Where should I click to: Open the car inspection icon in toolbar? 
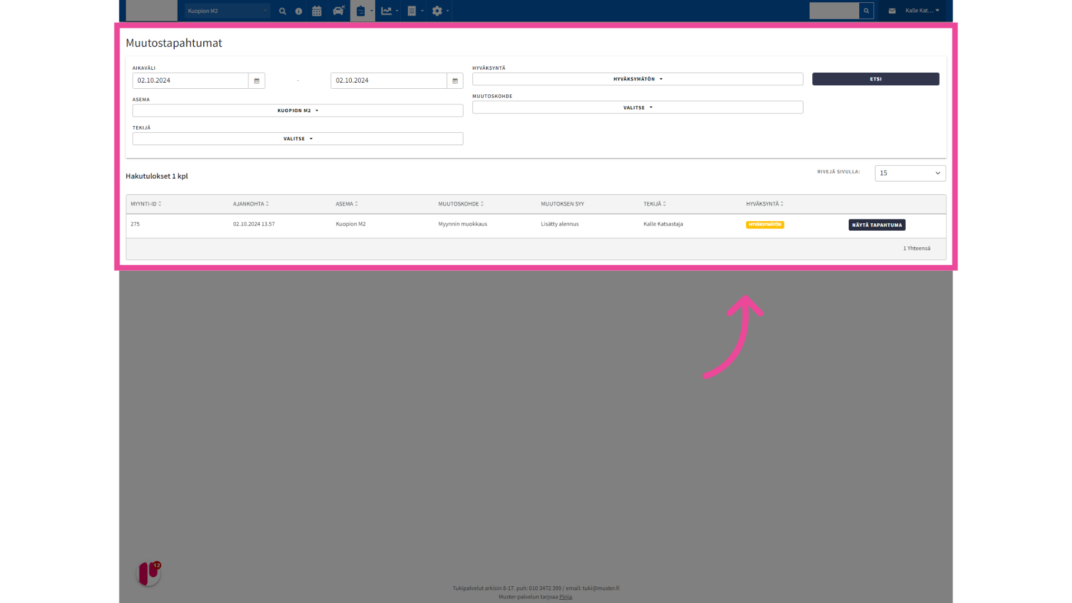coord(338,11)
